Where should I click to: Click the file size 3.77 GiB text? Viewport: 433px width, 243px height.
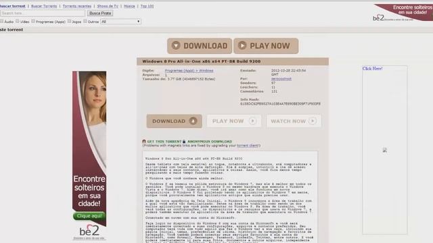point(191,79)
